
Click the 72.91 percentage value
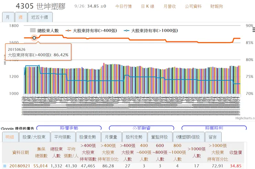pyautogui.click(x=217, y=166)
